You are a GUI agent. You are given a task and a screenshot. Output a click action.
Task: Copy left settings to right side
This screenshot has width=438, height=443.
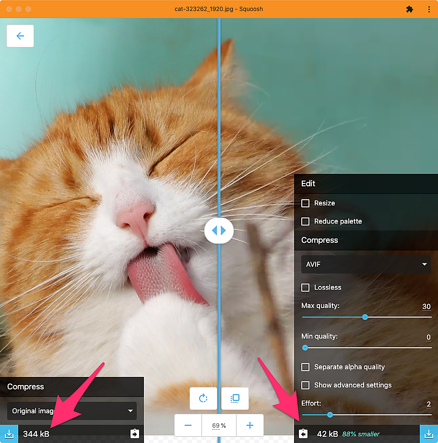tap(135, 433)
